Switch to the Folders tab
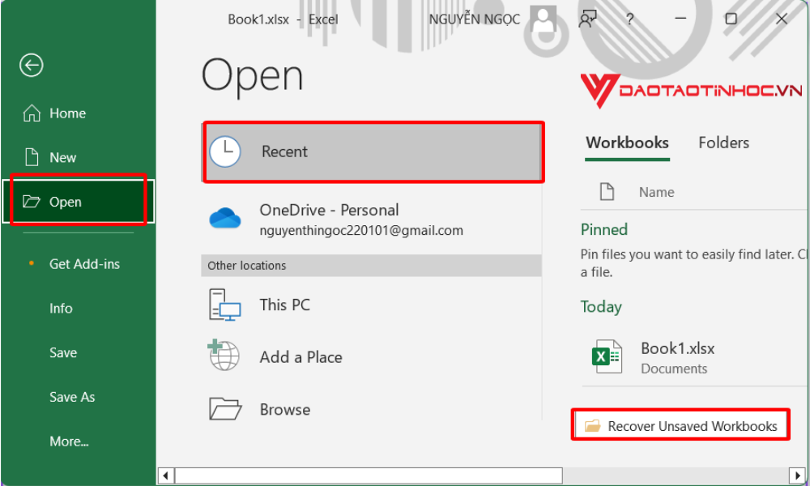 point(723,143)
